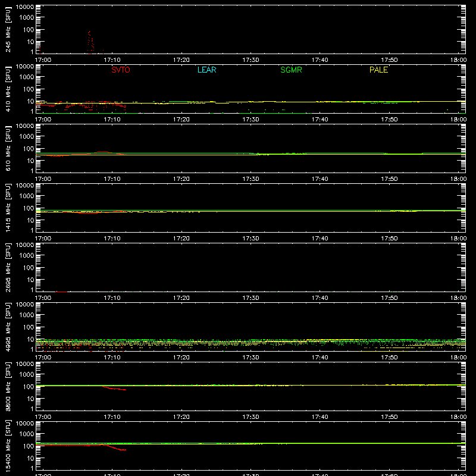Screen dimensions: 476x476
Task: Click 17:20 time label under 410 MHz panel
Action: coord(181,120)
